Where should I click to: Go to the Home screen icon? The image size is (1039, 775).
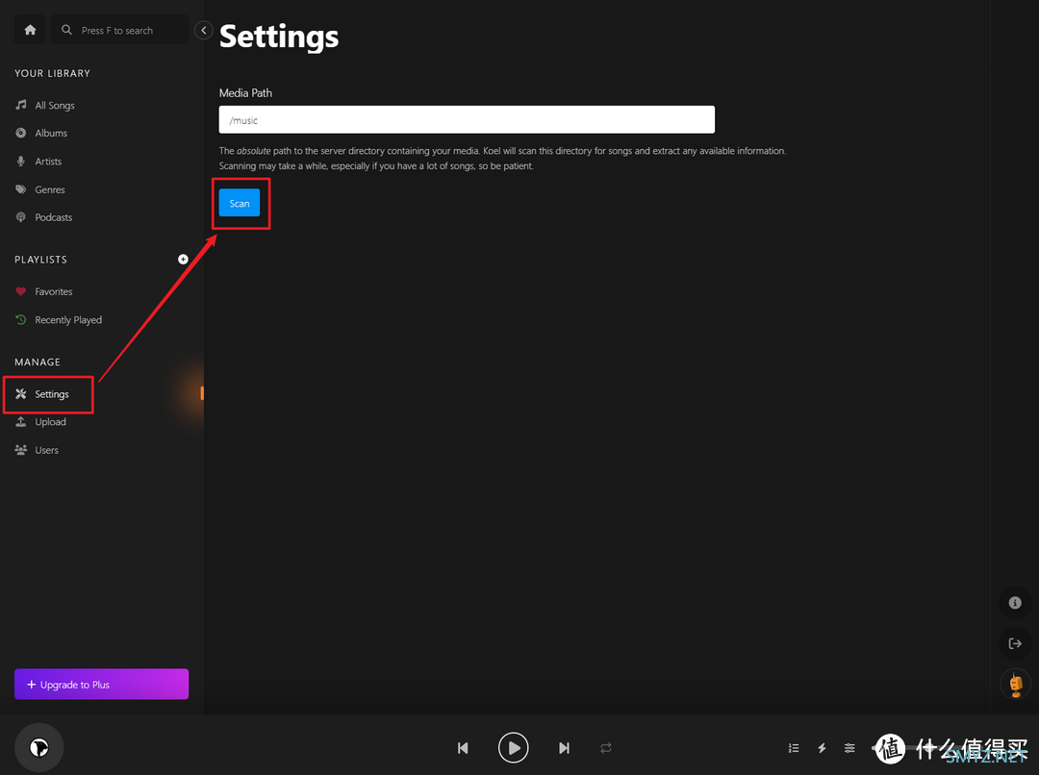tap(30, 30)
